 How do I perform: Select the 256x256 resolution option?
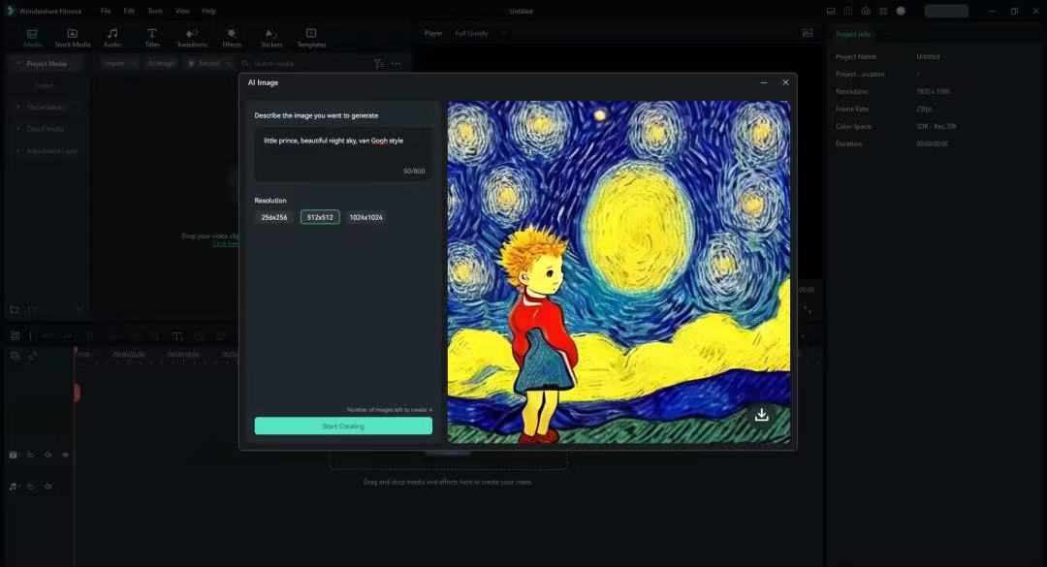pyautogui.click(x=274, y=217)
